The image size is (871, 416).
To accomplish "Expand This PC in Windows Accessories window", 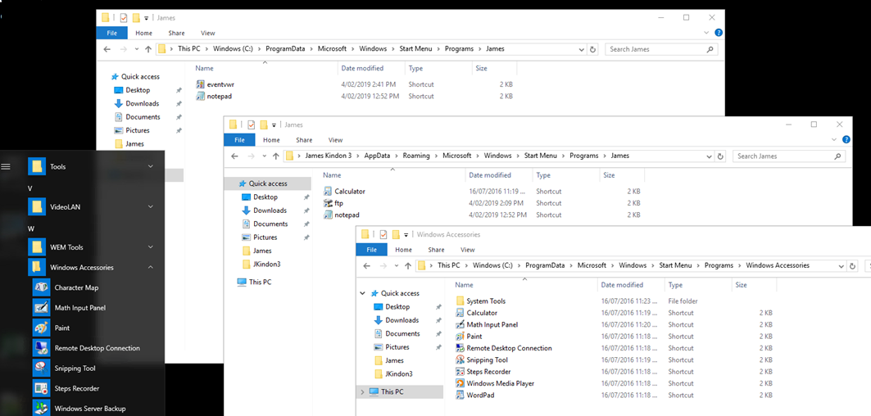I will (362, 392).
